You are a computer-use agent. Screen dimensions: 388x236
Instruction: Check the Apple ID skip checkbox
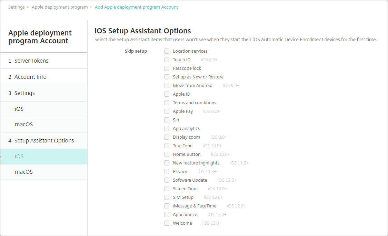pos(167,94)
